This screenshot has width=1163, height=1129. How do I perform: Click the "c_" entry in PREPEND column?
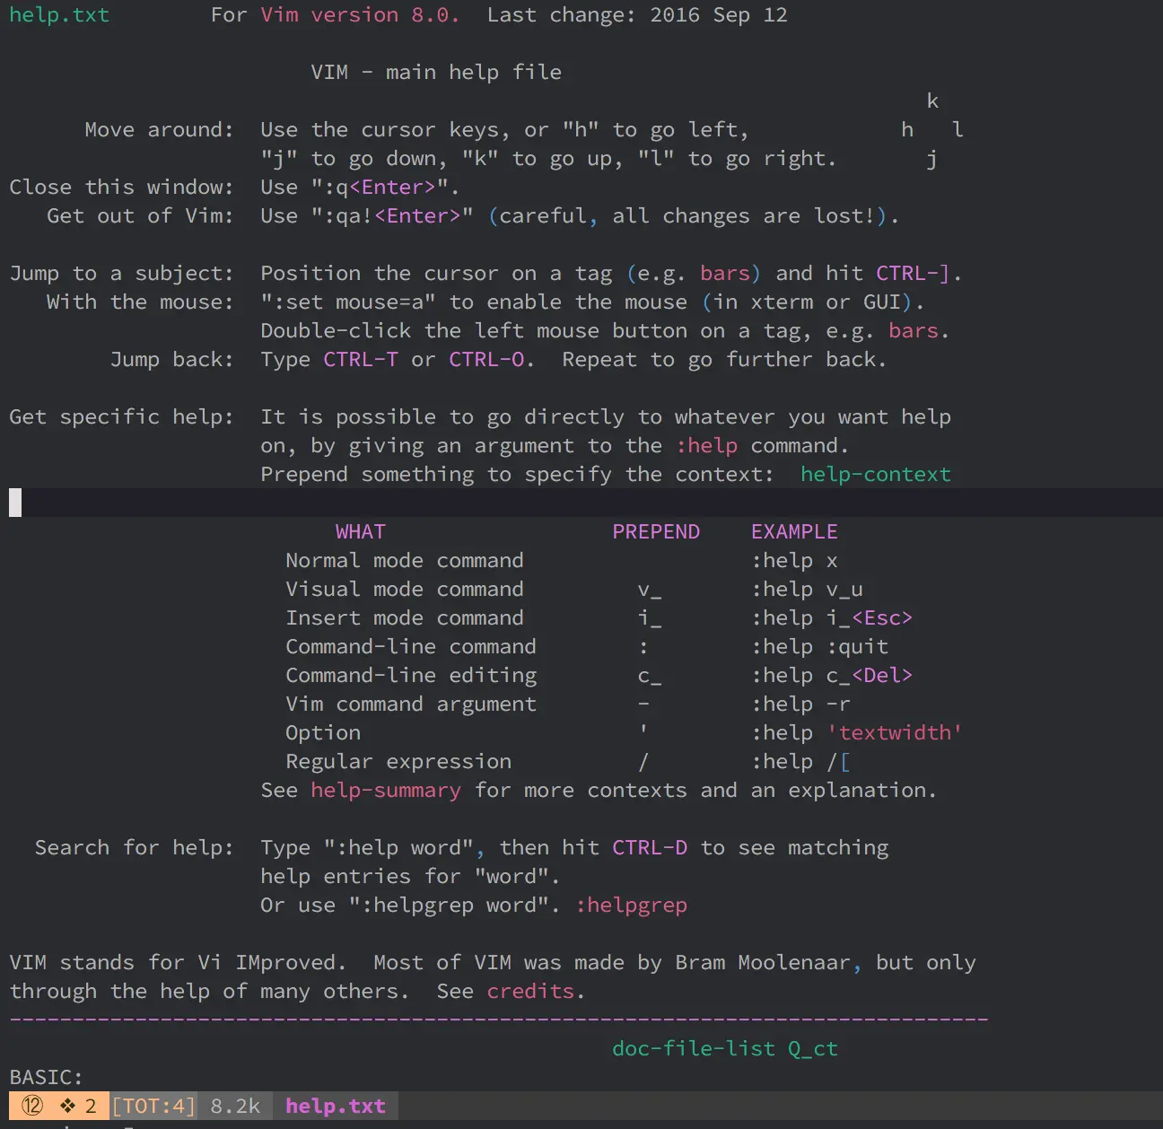(650, 676)
